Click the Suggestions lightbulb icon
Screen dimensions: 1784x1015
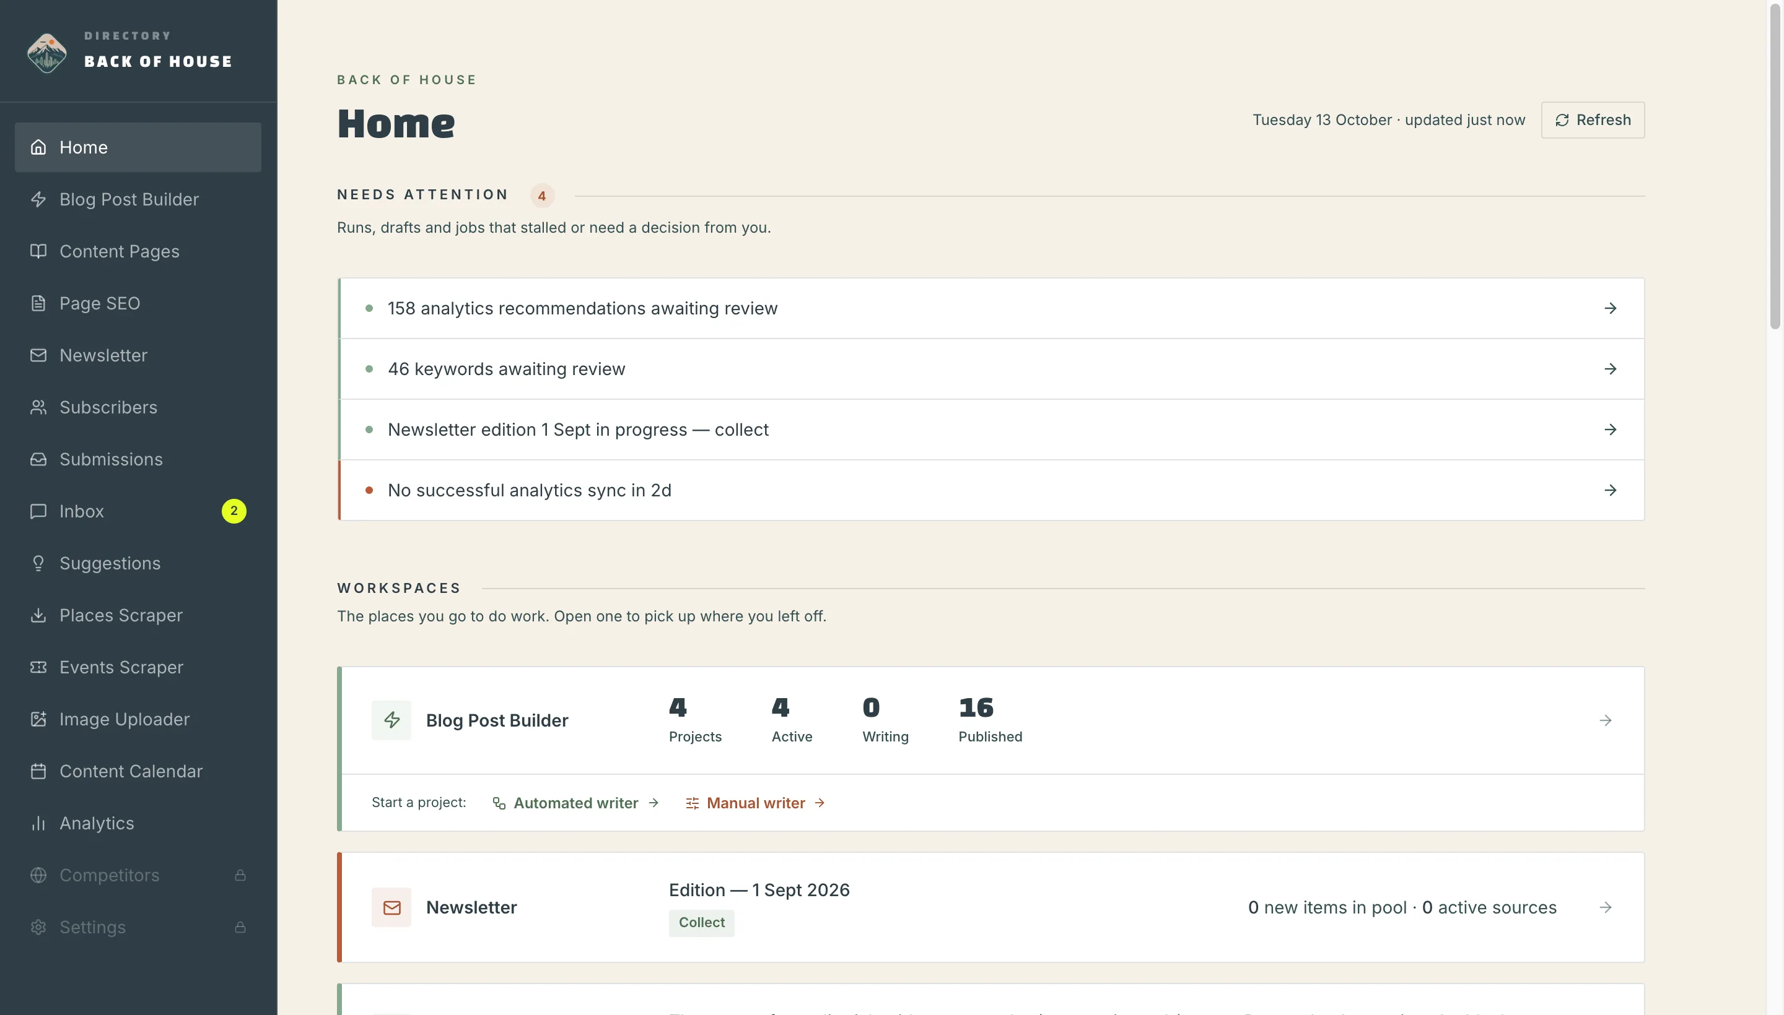pos(38,563)
